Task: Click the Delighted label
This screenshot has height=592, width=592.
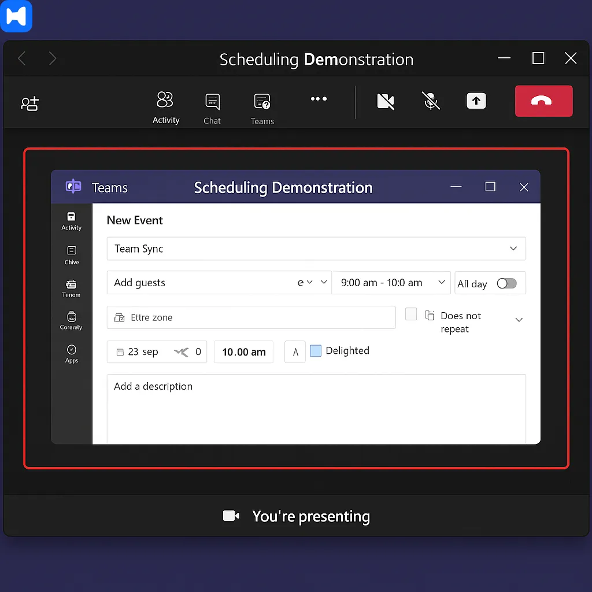Action: click(x=347, y=351)
